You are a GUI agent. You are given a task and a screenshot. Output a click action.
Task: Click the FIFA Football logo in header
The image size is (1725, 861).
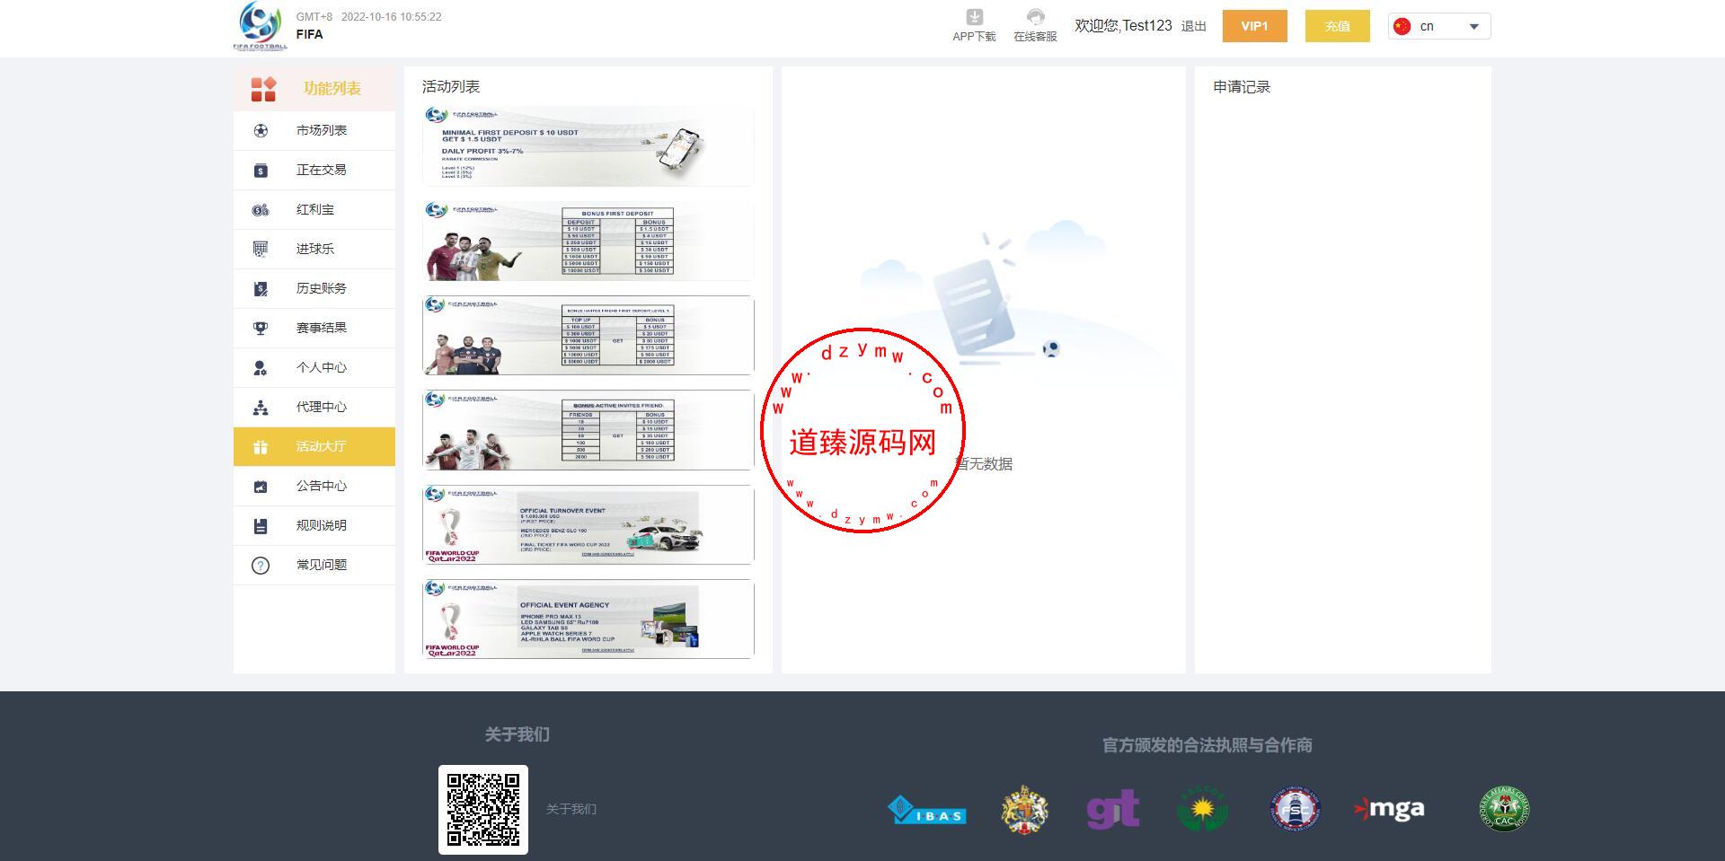(x=261, y=26)
